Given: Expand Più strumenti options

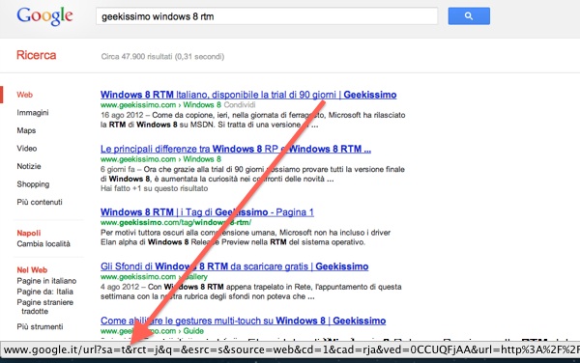Looking at the screenshot, I should coord(40,326).
